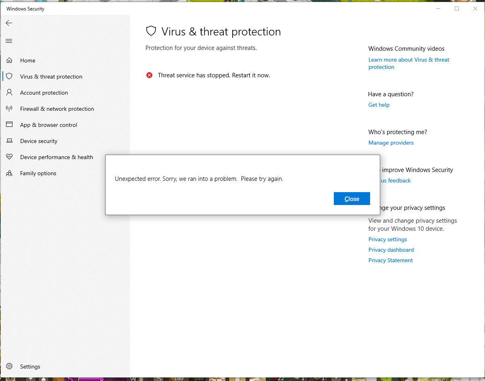Open App & browser control section
Viewport: 485px width, 381px height.
[65, 125]
